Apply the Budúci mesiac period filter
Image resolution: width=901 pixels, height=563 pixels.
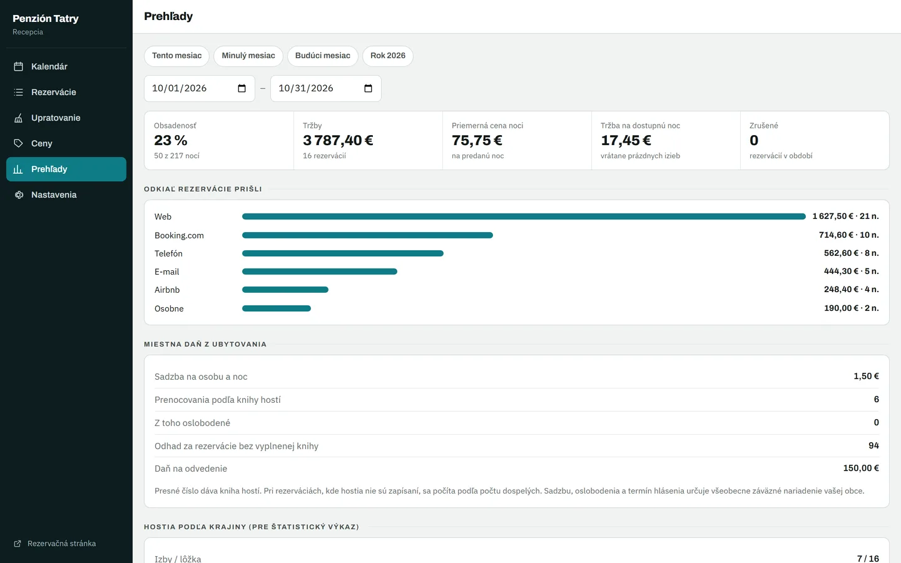coord(323,56)
